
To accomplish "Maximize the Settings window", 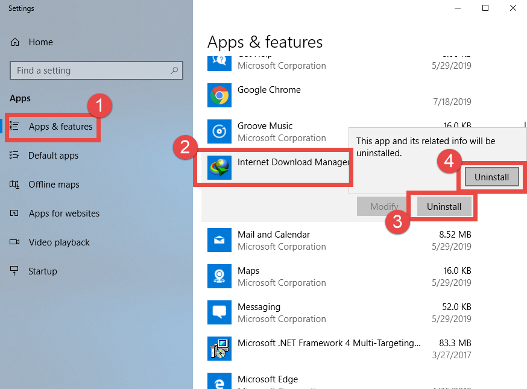I will coord(485,8).
